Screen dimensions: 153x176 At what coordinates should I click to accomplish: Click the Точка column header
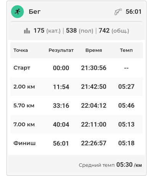click(21, 50)
